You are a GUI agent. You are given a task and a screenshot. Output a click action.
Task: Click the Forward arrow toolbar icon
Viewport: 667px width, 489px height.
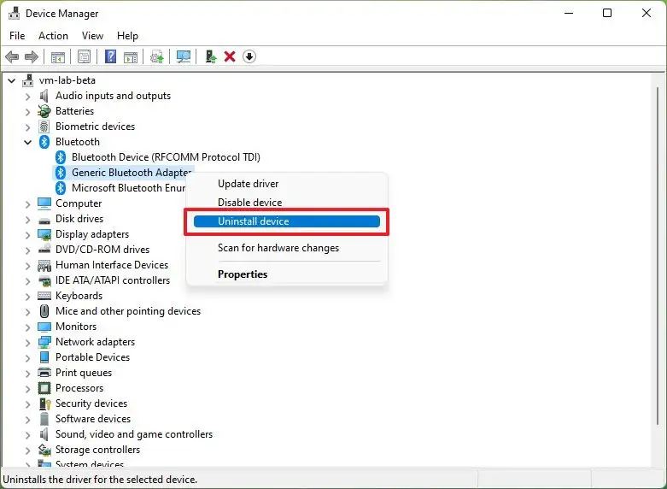click(32, 56)
